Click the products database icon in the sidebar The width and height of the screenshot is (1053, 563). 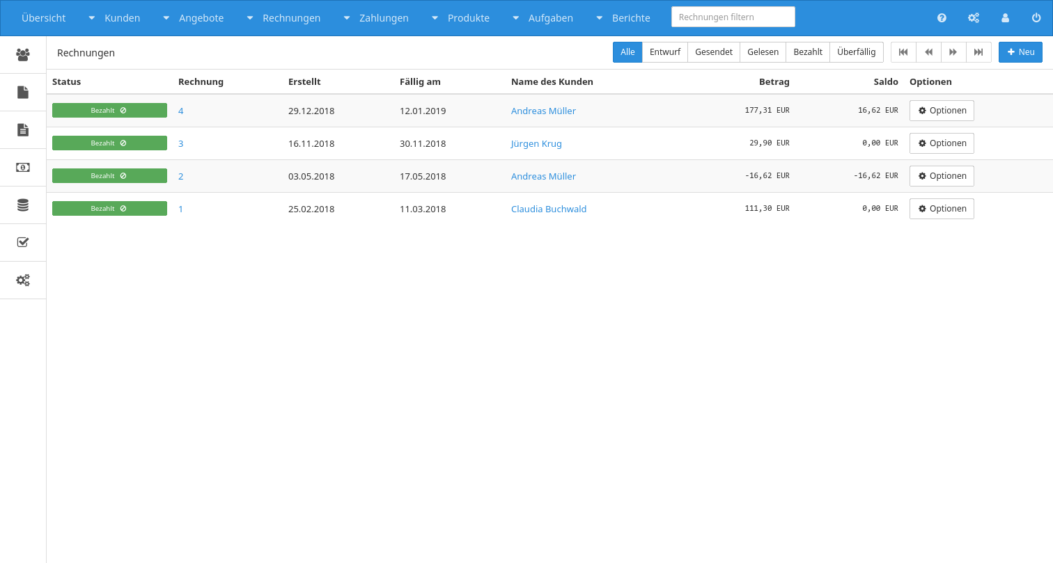[x=23, y=205]
